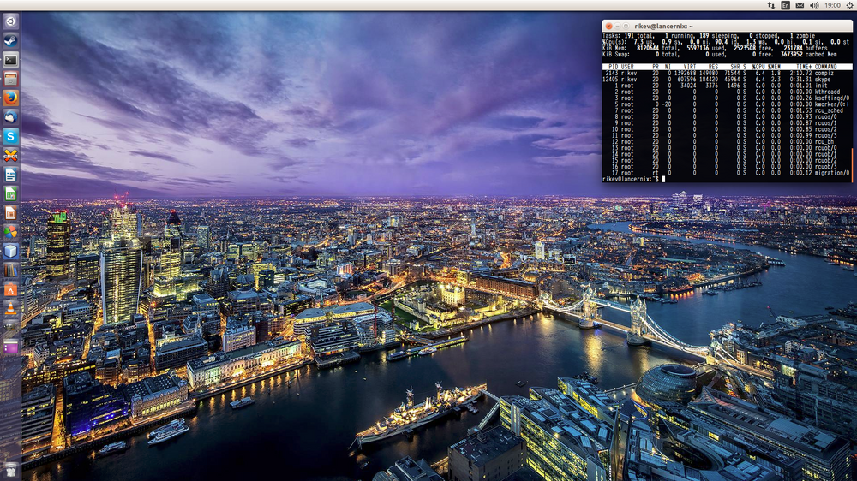Open the purple workspace window icon
Screen dimensions: 857x481
point(10,347)
